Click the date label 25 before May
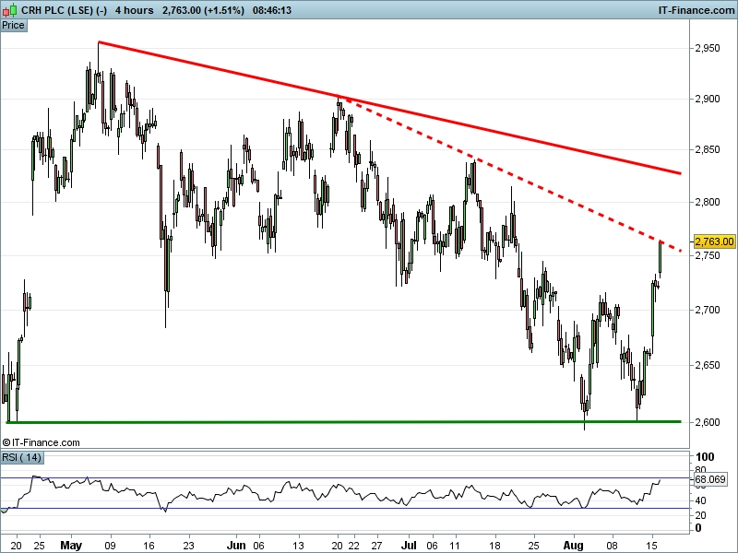This screenshot has height=553, width=738. coord(39,546)
